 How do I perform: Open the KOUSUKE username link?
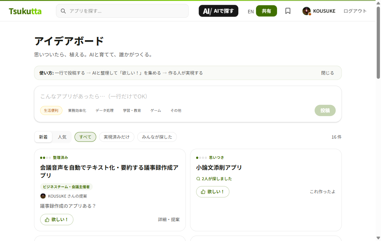click(324, 11)
